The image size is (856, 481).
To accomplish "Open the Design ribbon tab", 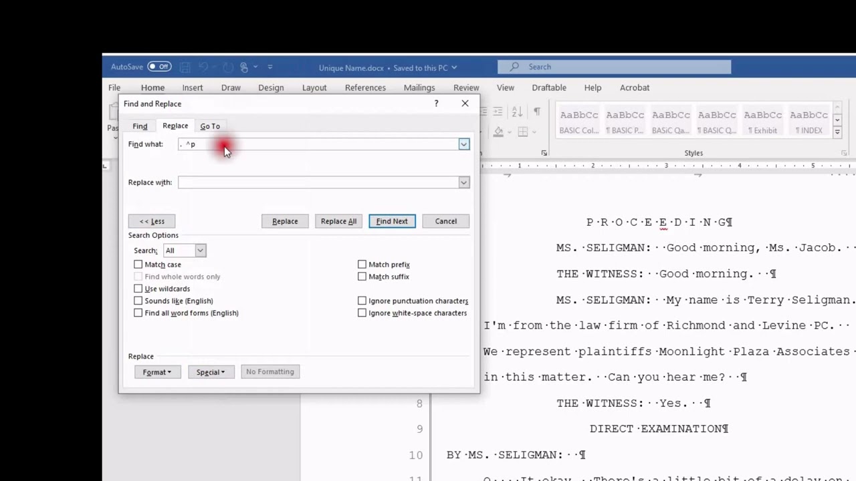I will tap(271, 88).
